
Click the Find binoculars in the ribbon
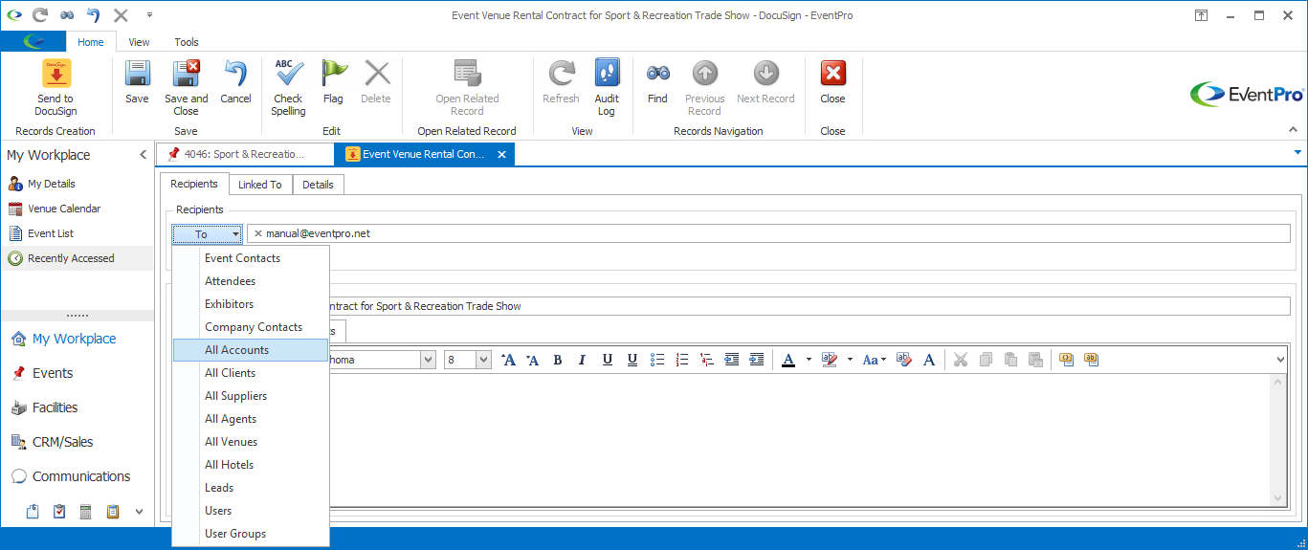[x=657, y=82]
